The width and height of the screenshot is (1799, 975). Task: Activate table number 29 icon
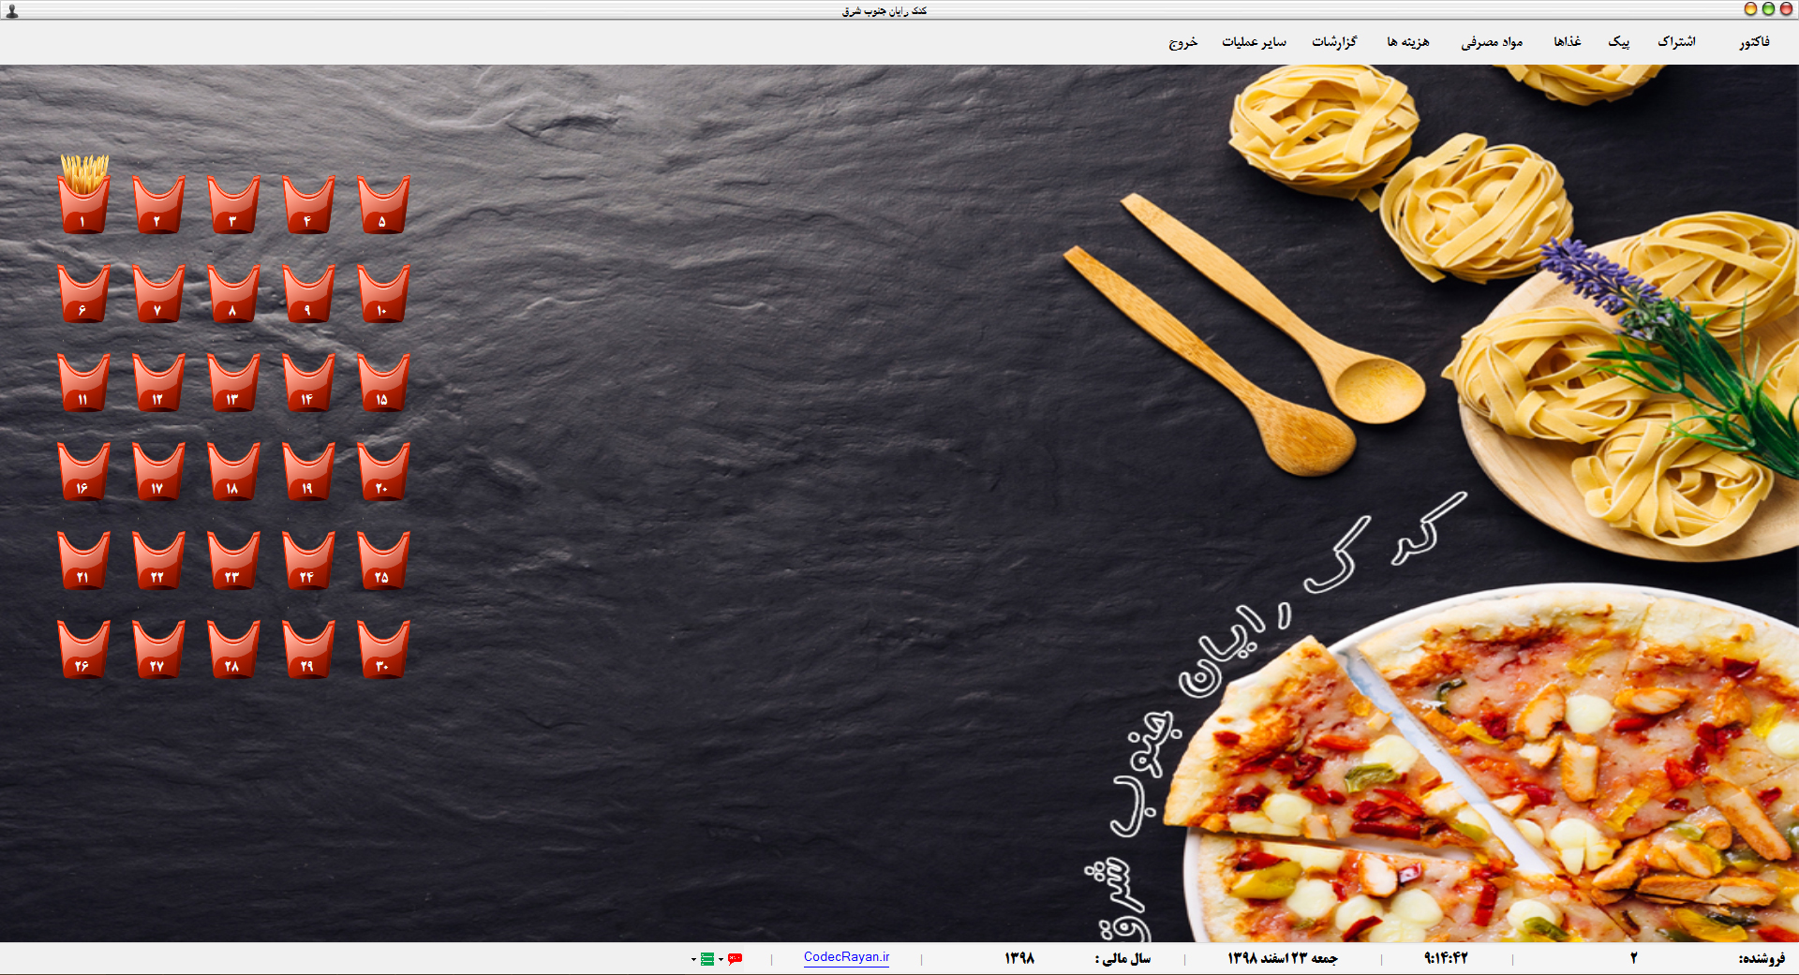tap(308, 649)
